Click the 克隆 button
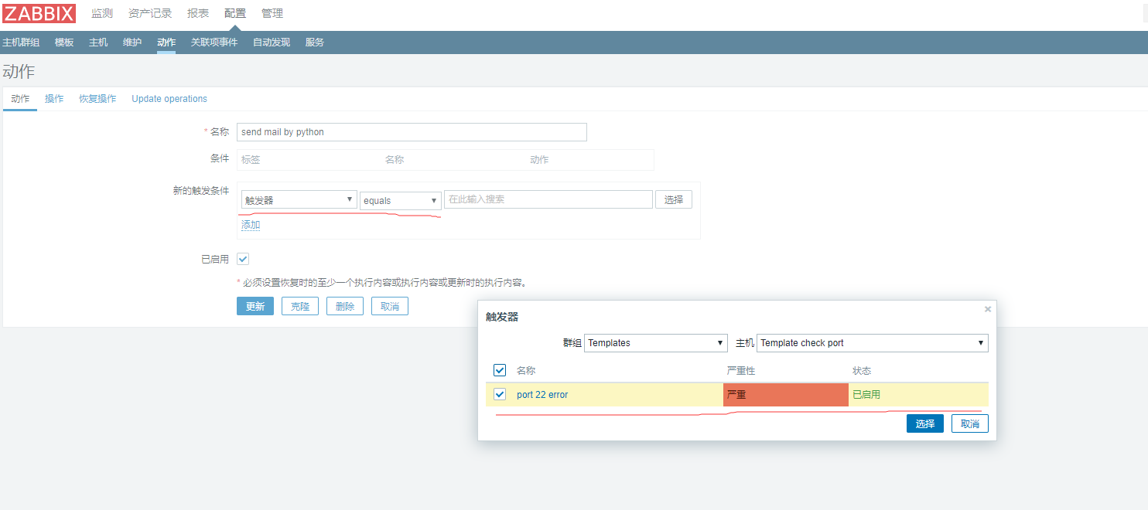This screenshot has width=1148, height=510. [x=300, y=306]
